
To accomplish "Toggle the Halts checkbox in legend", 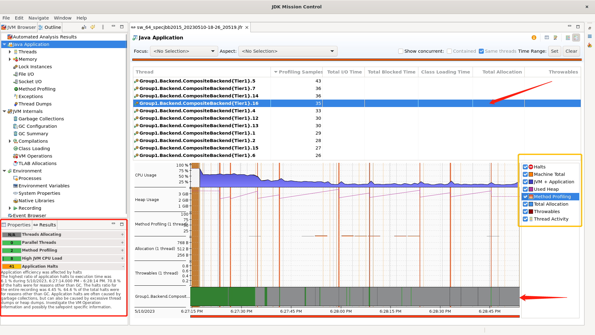I will (526, 167).
